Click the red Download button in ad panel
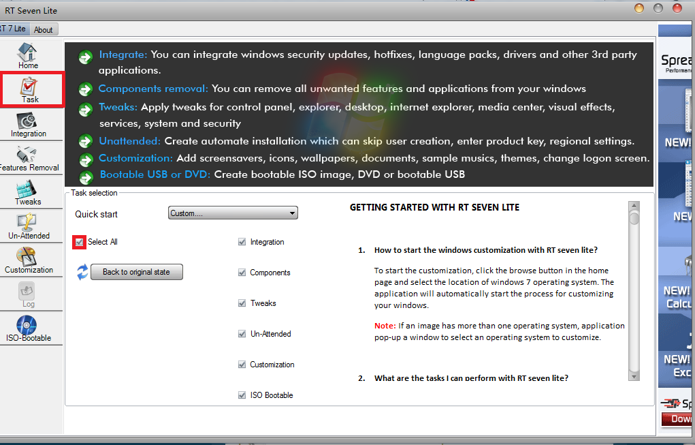695x445 pixels. pos(678,419)
